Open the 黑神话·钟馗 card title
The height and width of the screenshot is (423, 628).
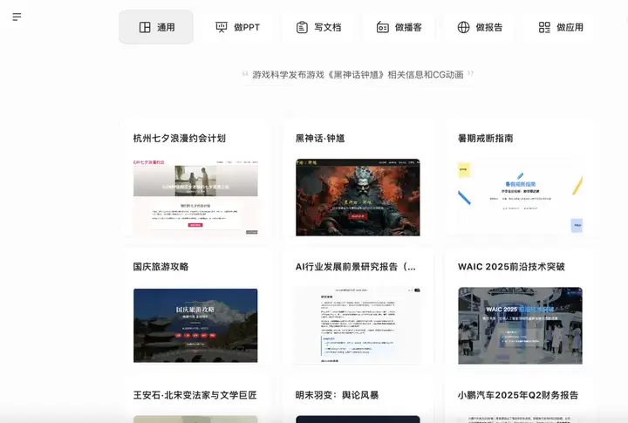click(320, 138)
